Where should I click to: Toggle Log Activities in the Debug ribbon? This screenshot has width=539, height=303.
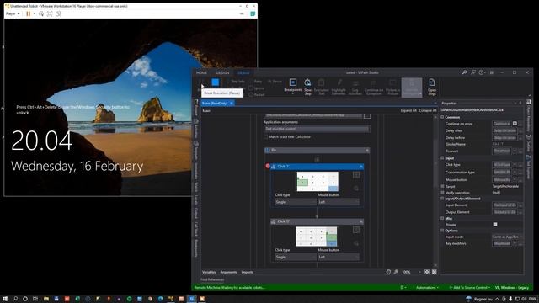[x=355, y=87]
